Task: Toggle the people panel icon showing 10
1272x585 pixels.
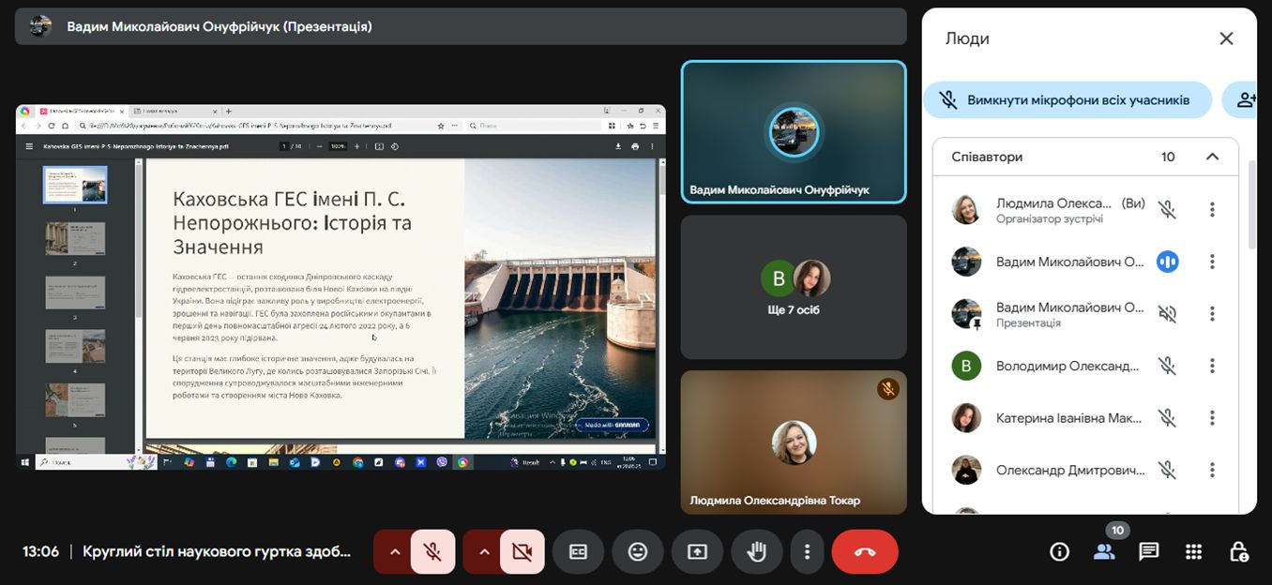Action: pyautogui.click(x=1104, y=552)
